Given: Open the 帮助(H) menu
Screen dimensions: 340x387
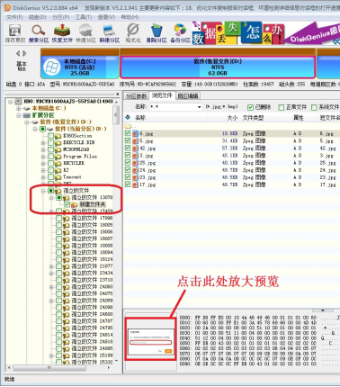Looking at the screenshot, I should (x=130, y=17).
